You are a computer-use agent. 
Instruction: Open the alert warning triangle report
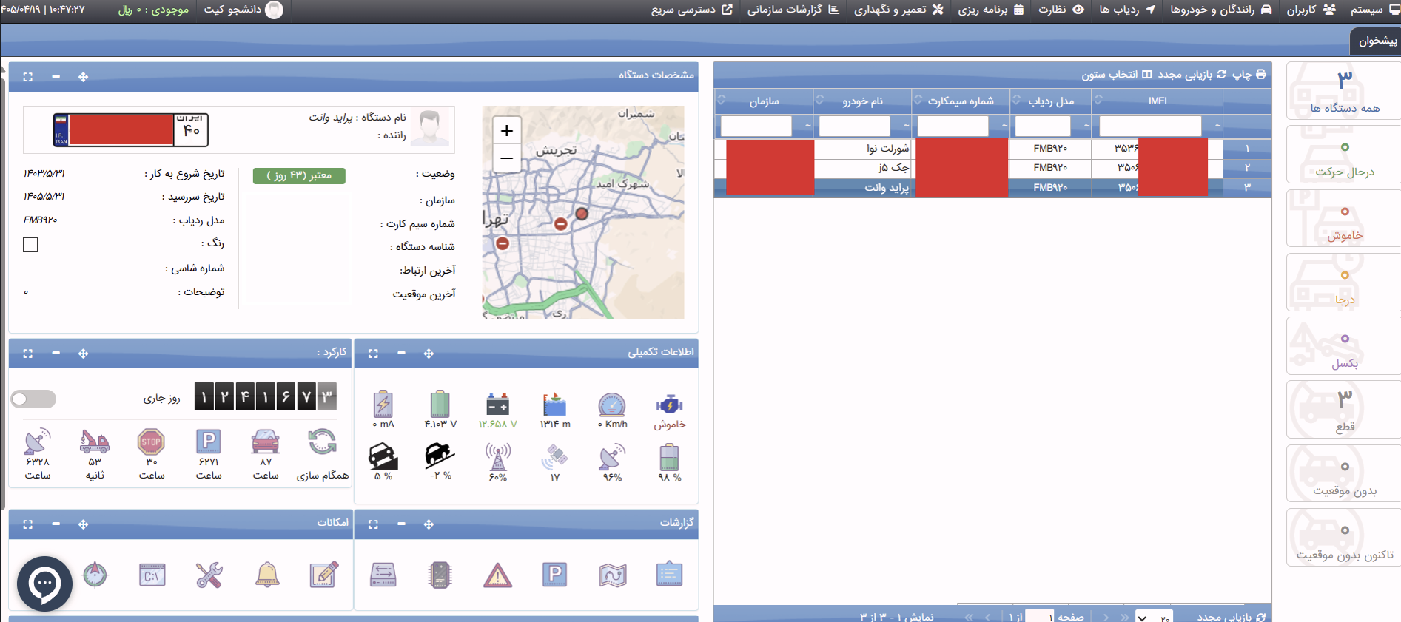click(497, 575)
